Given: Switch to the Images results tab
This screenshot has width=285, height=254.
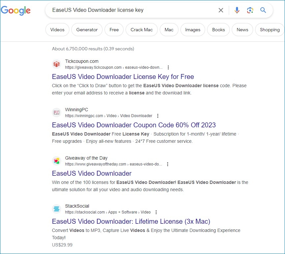Looking at the screenshot, I should point(193,30).
